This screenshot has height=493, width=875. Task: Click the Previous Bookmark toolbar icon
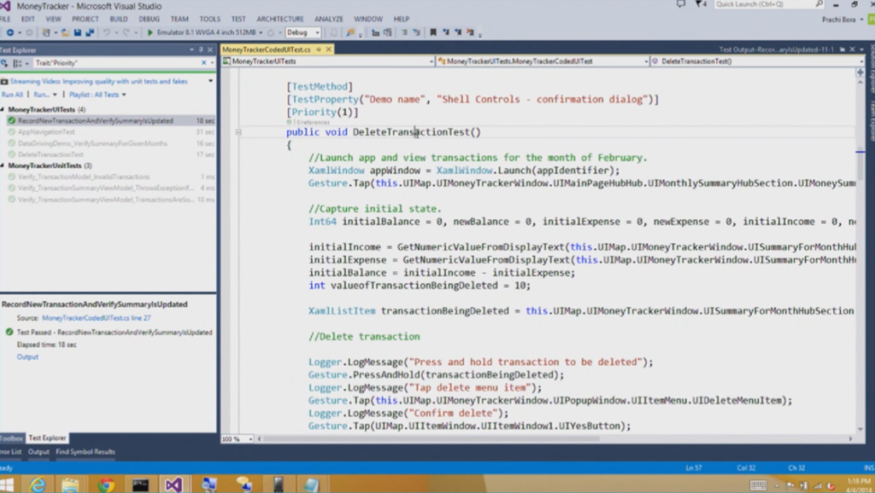coord(446,33)
